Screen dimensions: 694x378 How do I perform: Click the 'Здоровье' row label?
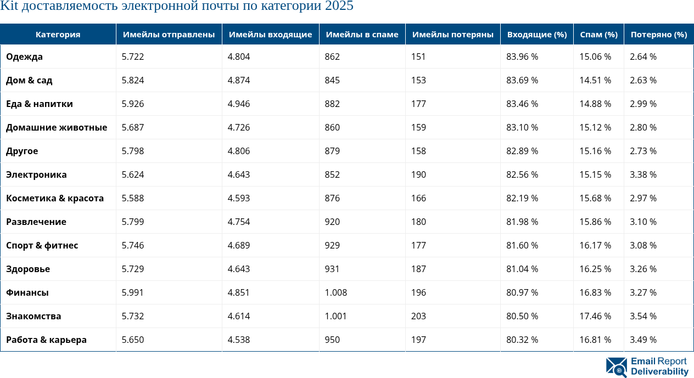point(28,269)
